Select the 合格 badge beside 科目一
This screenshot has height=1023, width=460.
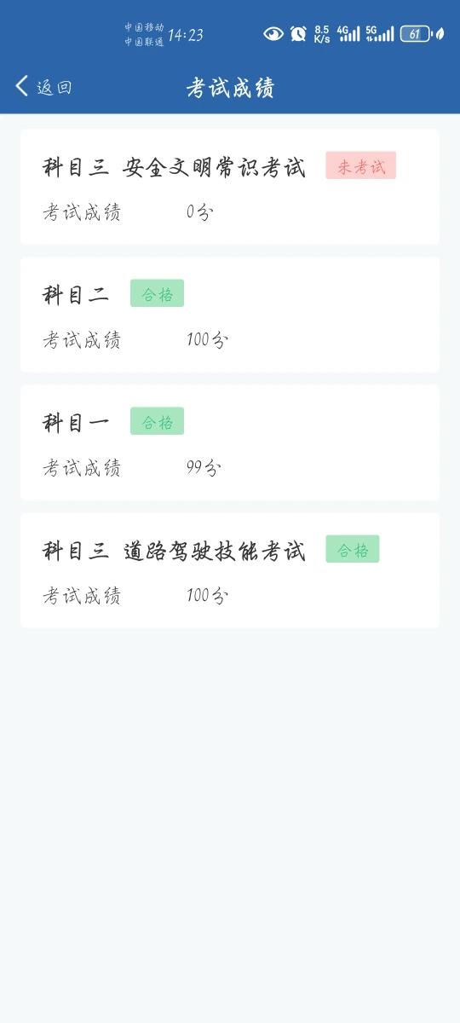(x=158, y=422)
